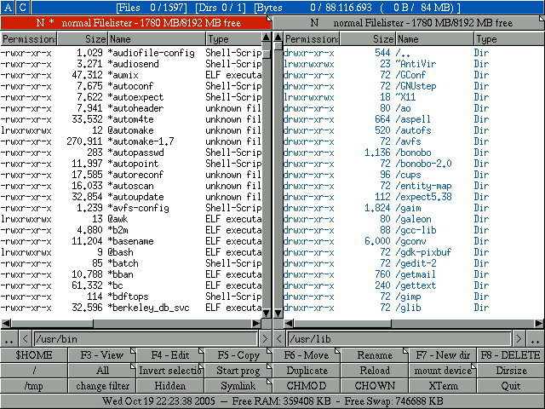Screen dimensions: 545x409
Task: Click the 'A' button in top-left corner
Action: point(8,7)
